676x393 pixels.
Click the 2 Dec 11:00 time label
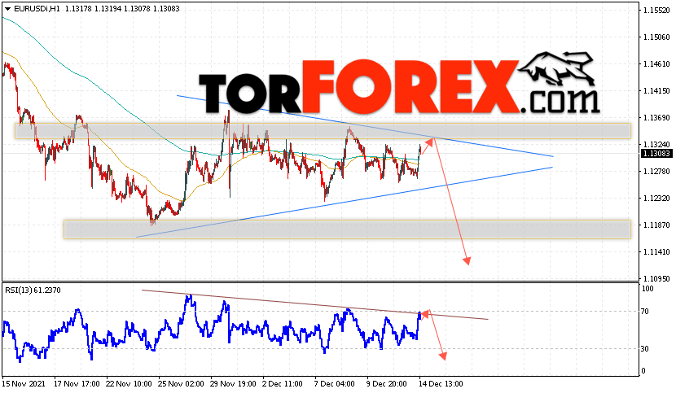[283, 383]
